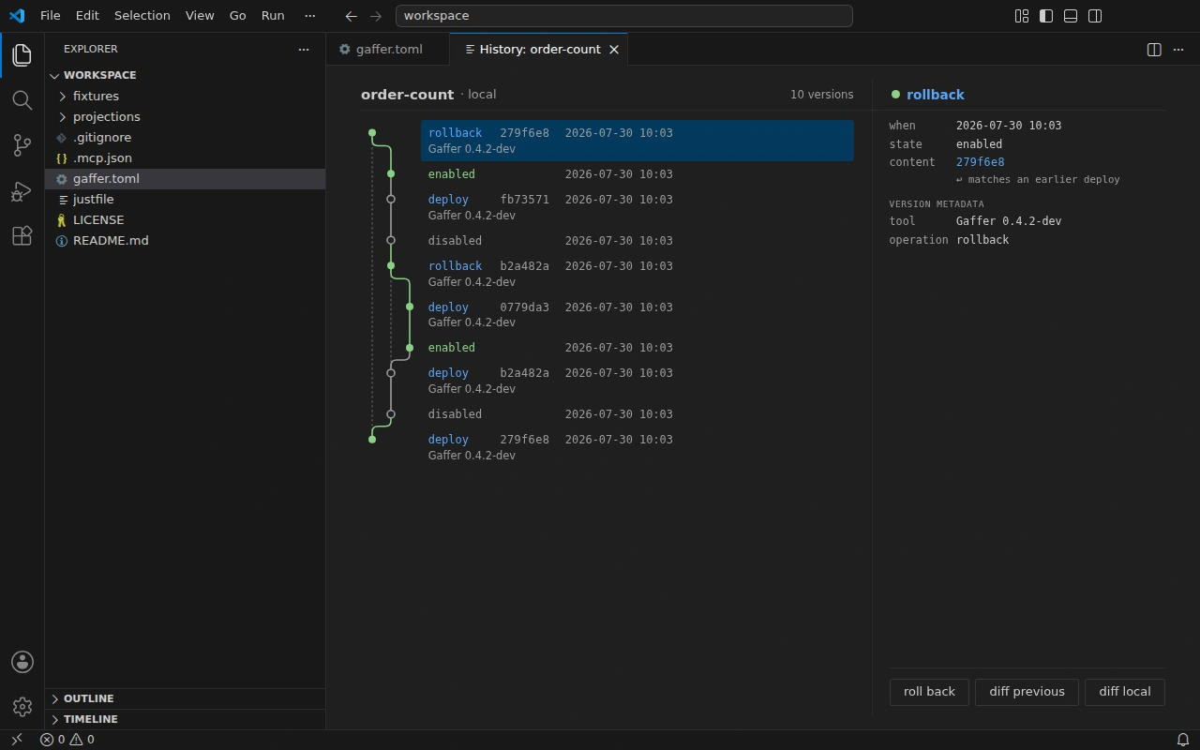Open the File menu
The image size is (1200, 750).
pos(51,16)
